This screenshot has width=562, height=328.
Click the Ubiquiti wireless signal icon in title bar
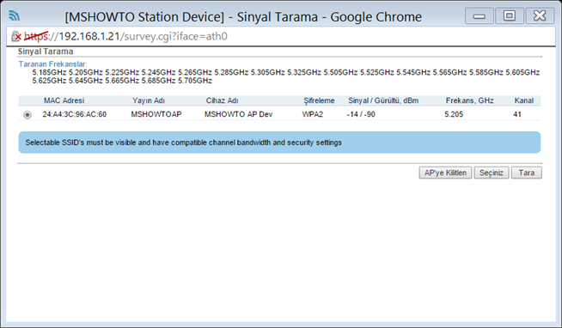(15, 15)
